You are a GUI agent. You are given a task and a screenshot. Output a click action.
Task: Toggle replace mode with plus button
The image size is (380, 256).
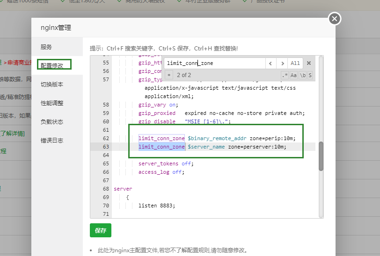coord(169,75)
